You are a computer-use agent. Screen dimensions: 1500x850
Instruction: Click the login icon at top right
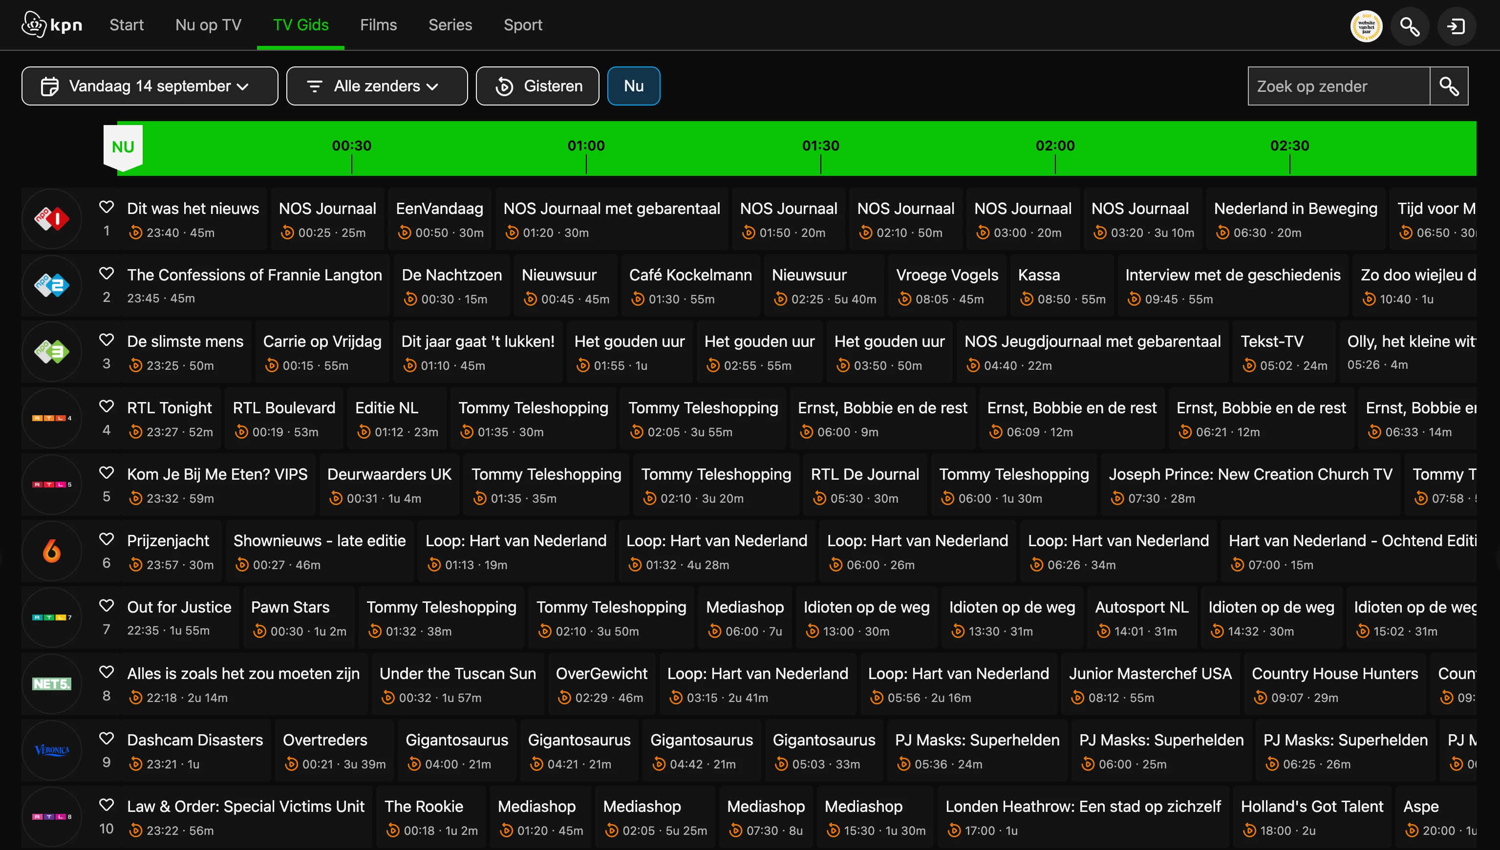[x=1456, y=26]
